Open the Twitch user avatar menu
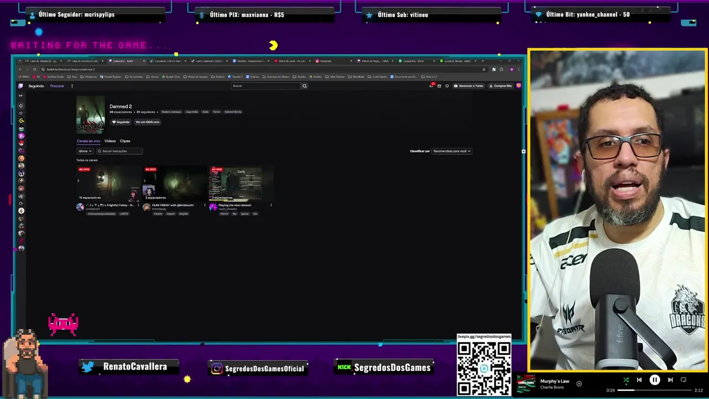 (518, 86)
